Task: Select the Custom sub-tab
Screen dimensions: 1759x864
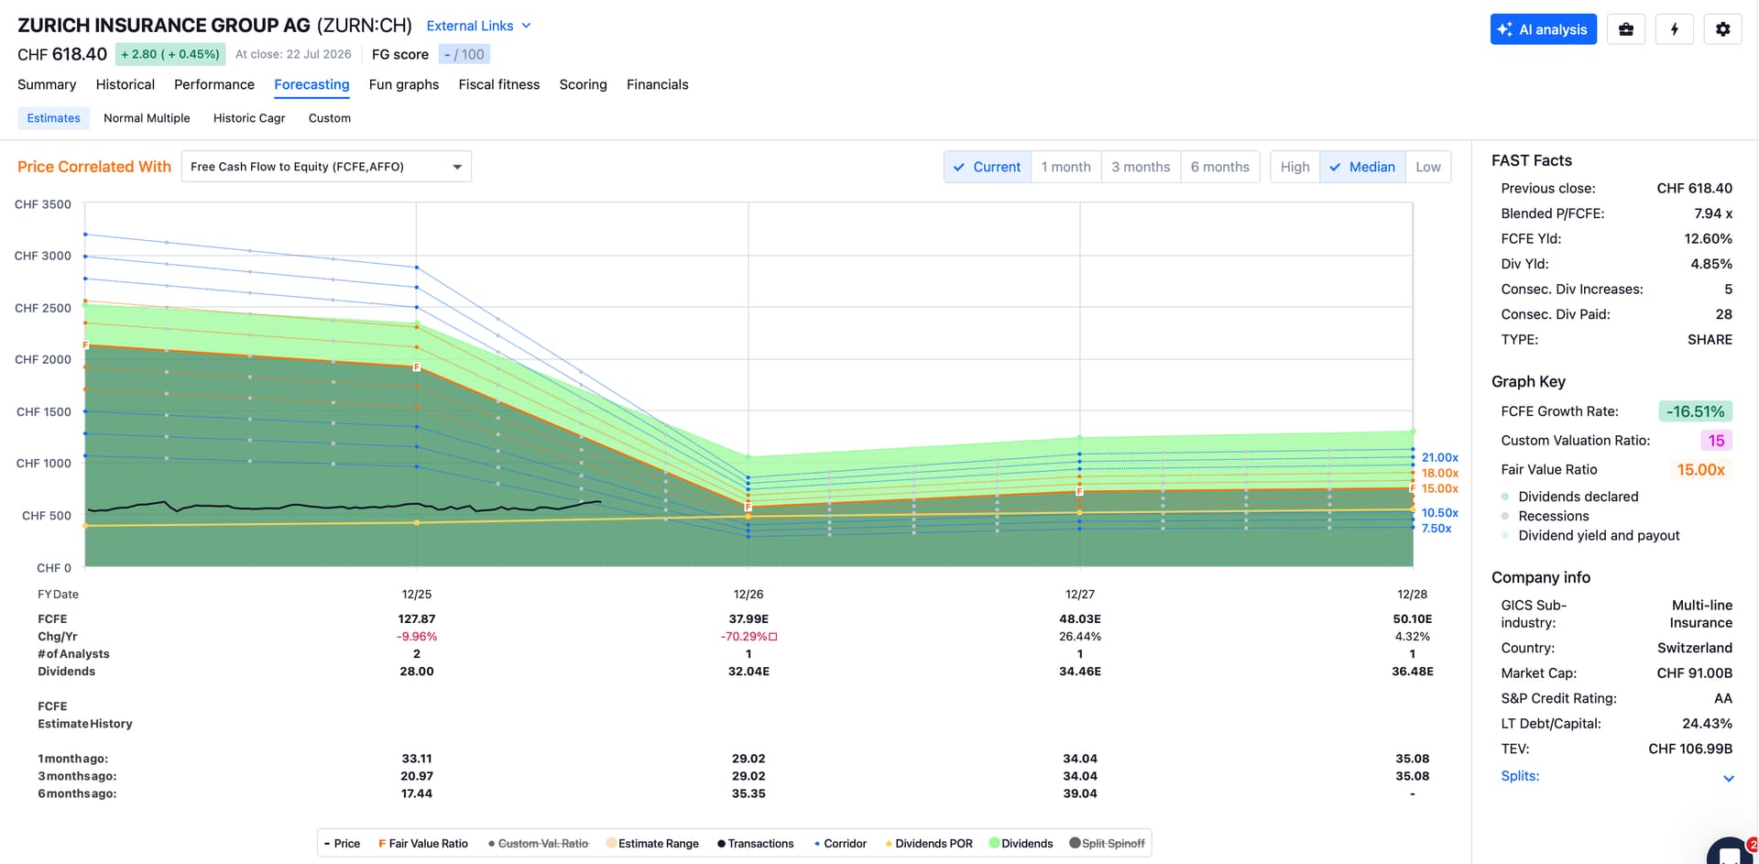Action: click(330, 118)
